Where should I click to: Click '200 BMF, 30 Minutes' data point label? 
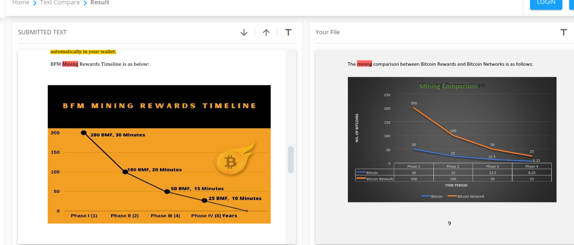pos(117,135)
